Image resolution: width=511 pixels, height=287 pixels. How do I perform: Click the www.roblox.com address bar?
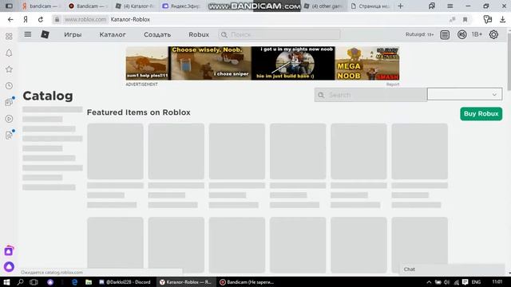point(85,19)
